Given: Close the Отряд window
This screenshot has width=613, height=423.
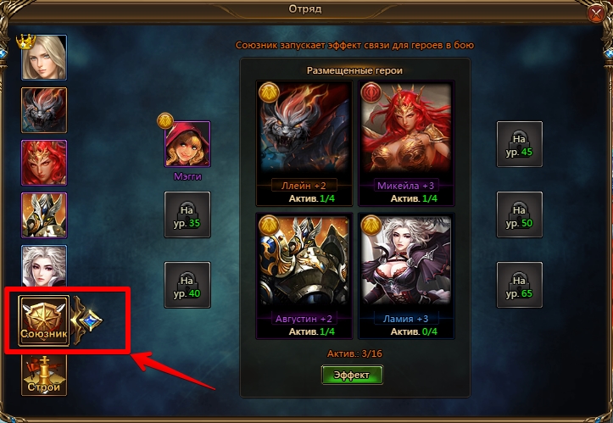Looking at the screenshot, I should click(x=596, y=14).
